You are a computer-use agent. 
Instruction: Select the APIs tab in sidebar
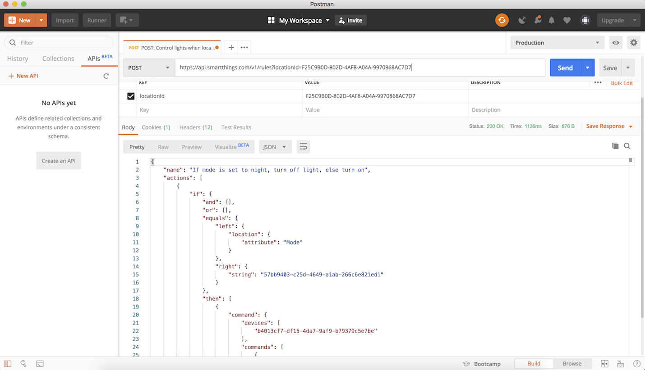[x=100, y=58]
